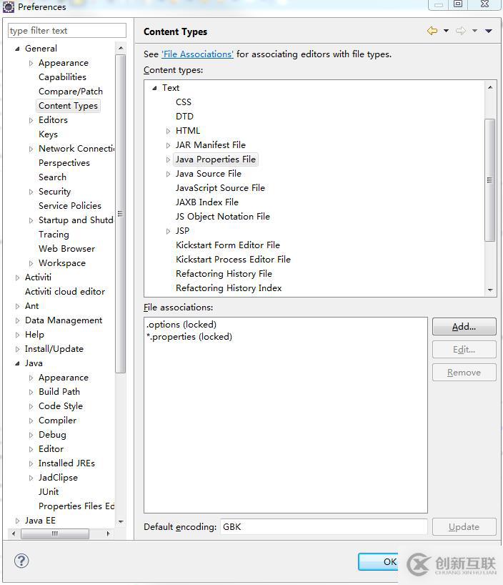
Task: Select Refactoring History Index
Action: click(x=229, y=288)
